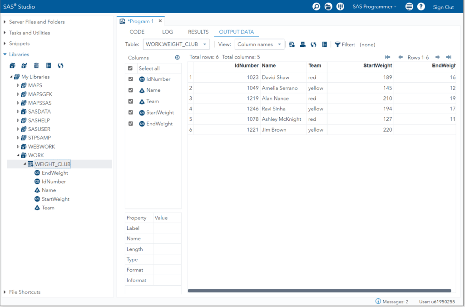The height and width of the screenshot is (307, 465).
Task: Open the search icon in top header
Action: [x=317, y=6]
